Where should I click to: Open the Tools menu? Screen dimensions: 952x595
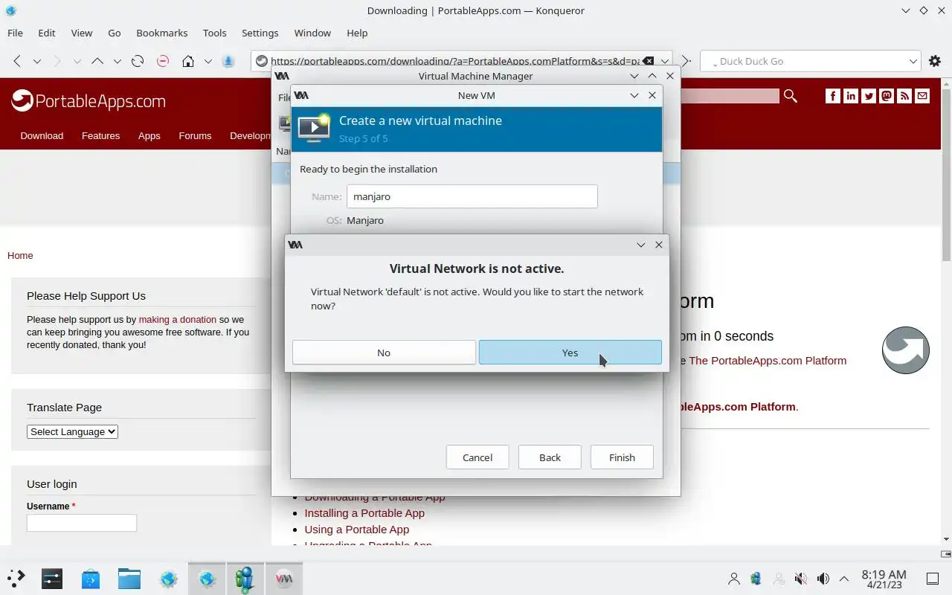pos(215,33)
